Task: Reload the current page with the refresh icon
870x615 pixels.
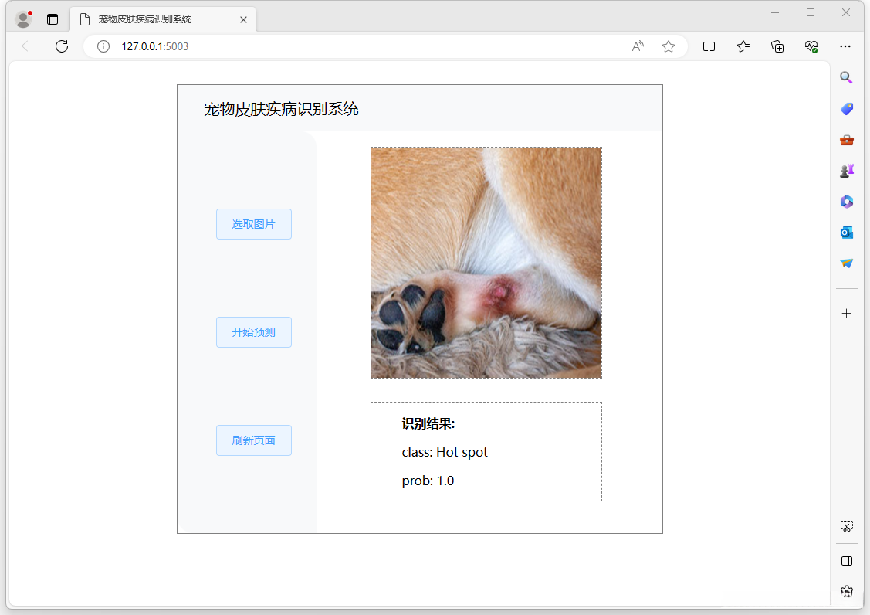Action: (62, 46)
